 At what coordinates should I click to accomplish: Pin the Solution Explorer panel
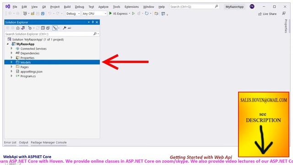pos(92,22)
